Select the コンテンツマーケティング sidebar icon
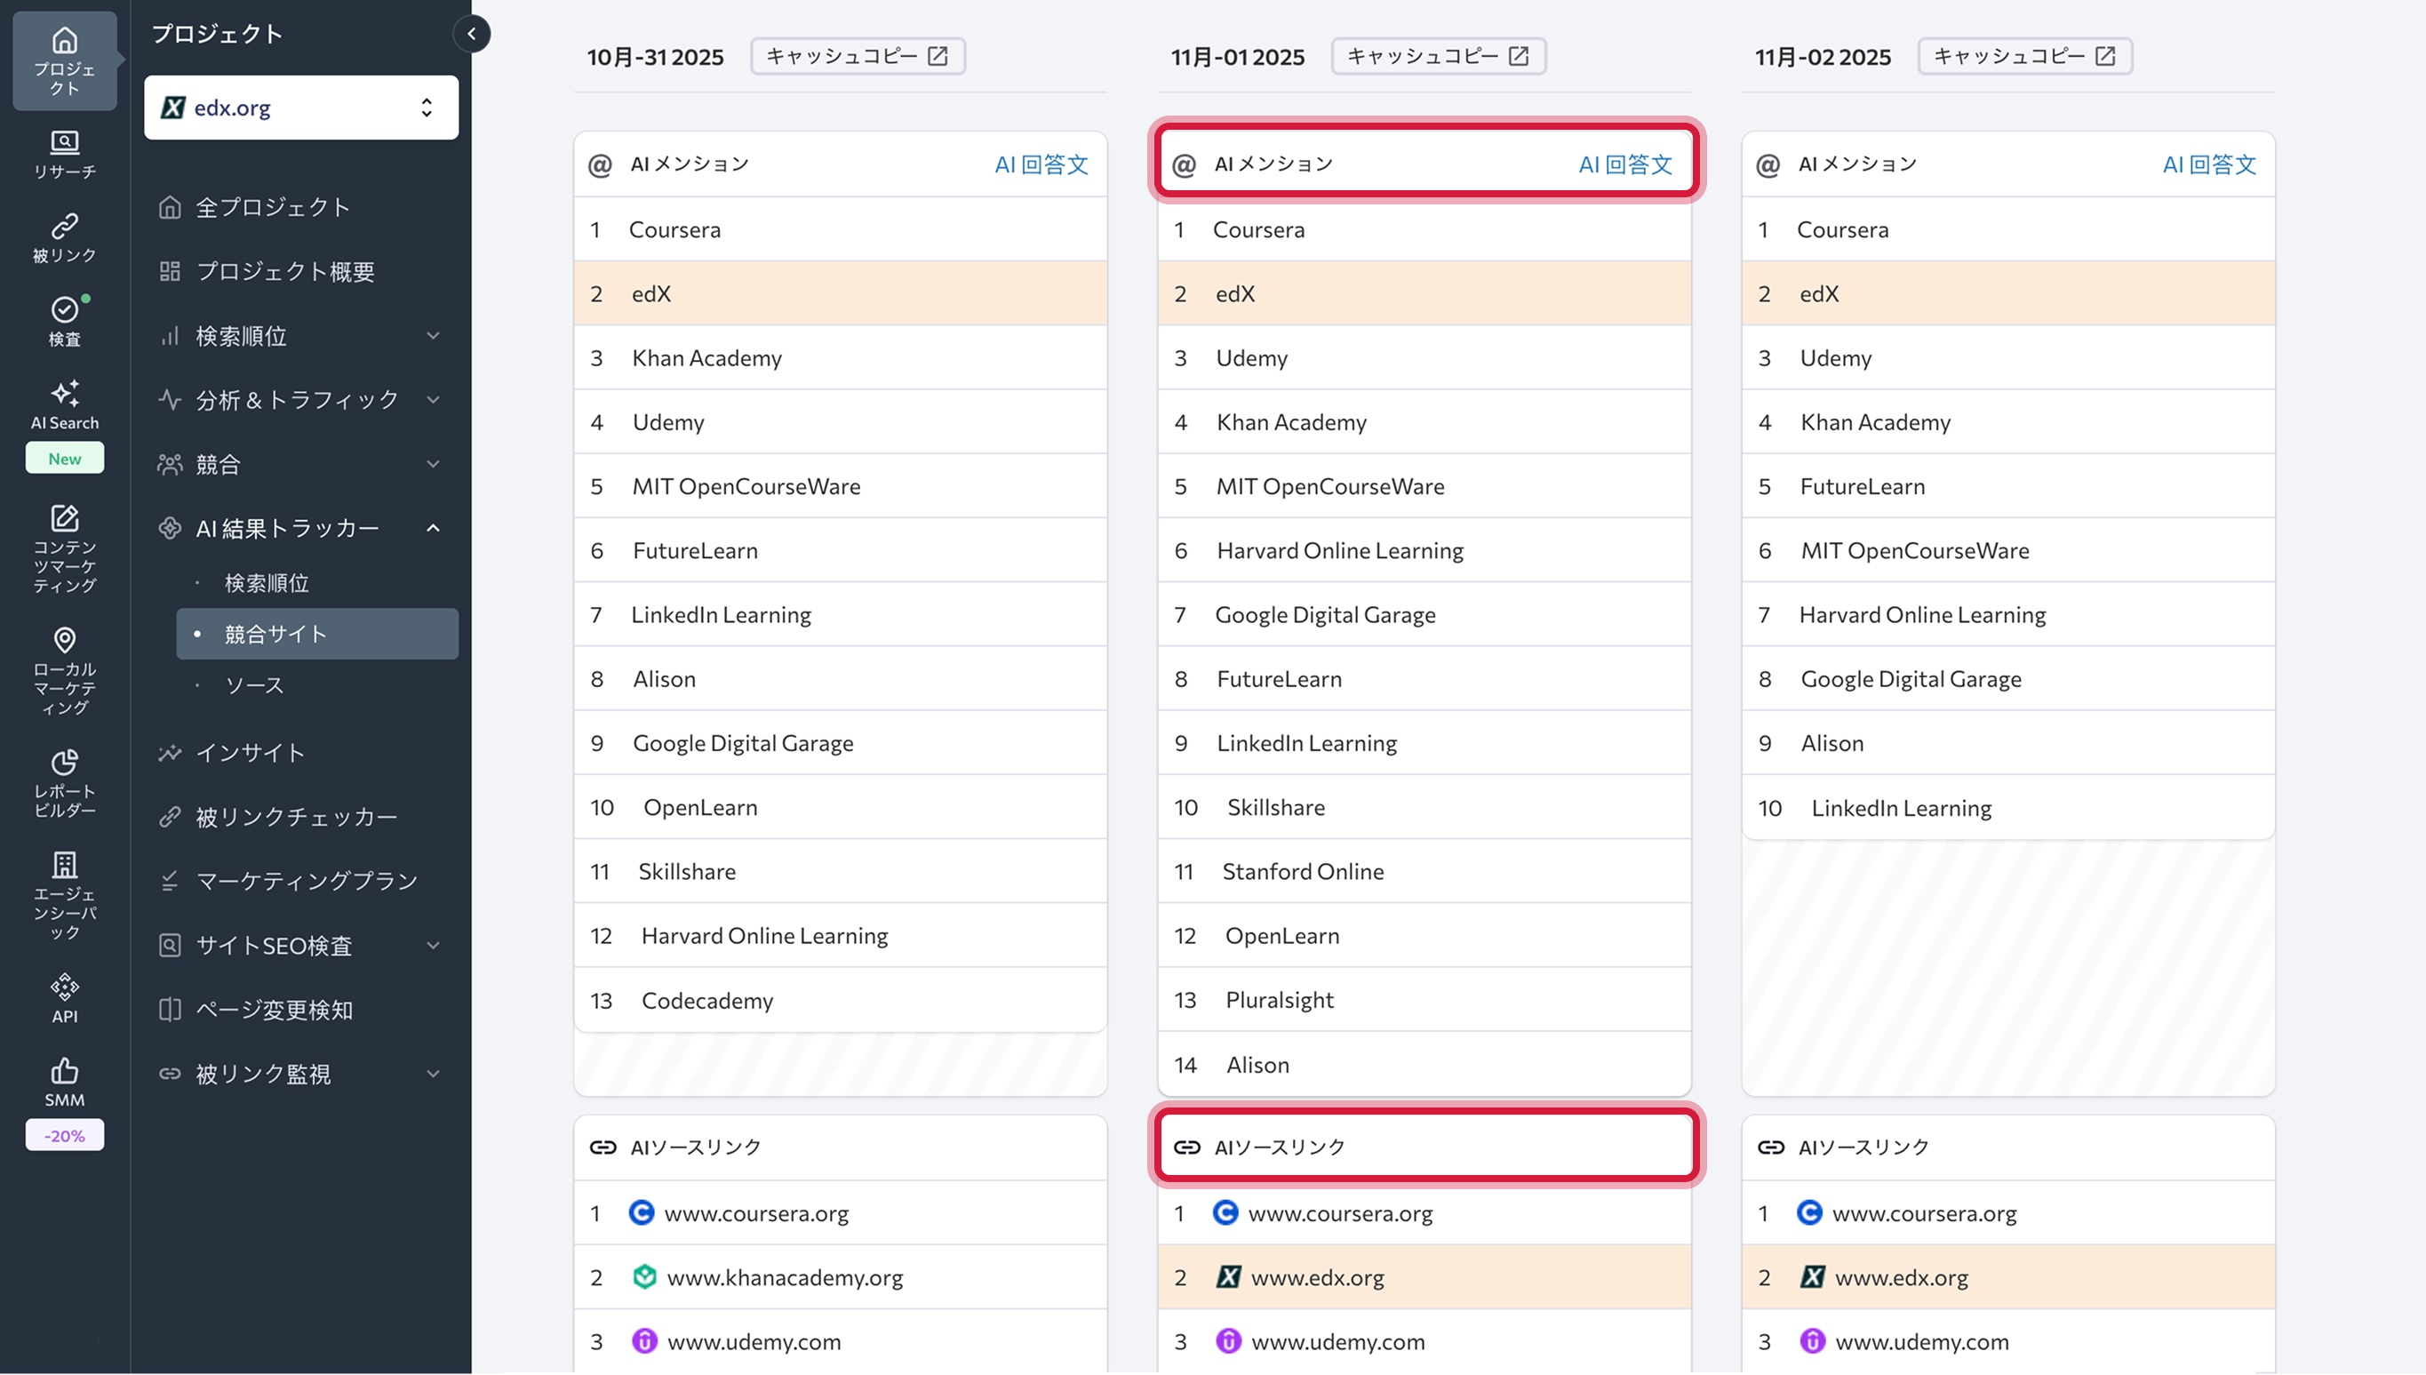Screen dimensions: 2426x1375 pyautogui.click(x=64, y=546)
